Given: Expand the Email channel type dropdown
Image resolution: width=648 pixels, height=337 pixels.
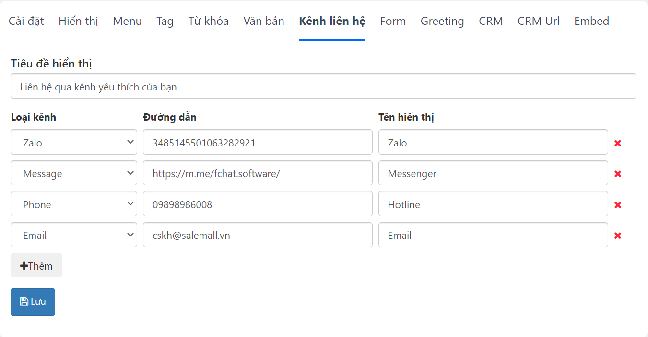Looking at the screenshot, I should pyautogui.click(x=74, y=235).
